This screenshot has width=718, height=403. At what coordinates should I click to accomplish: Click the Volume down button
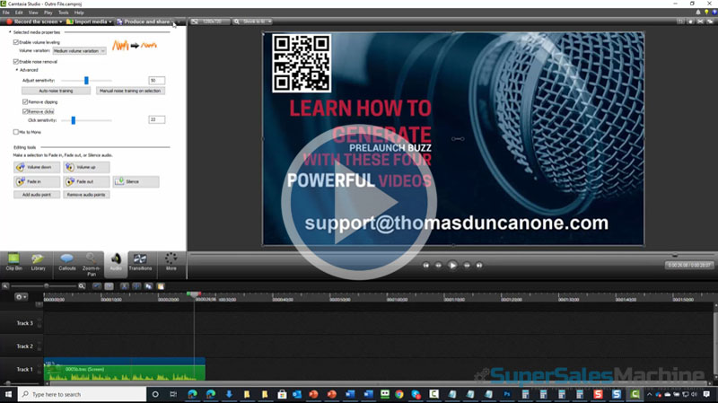click(37, 167)
